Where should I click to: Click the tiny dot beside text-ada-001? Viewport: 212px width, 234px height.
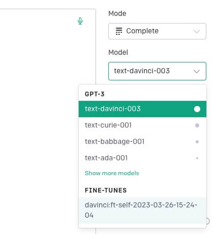[197, 158]
